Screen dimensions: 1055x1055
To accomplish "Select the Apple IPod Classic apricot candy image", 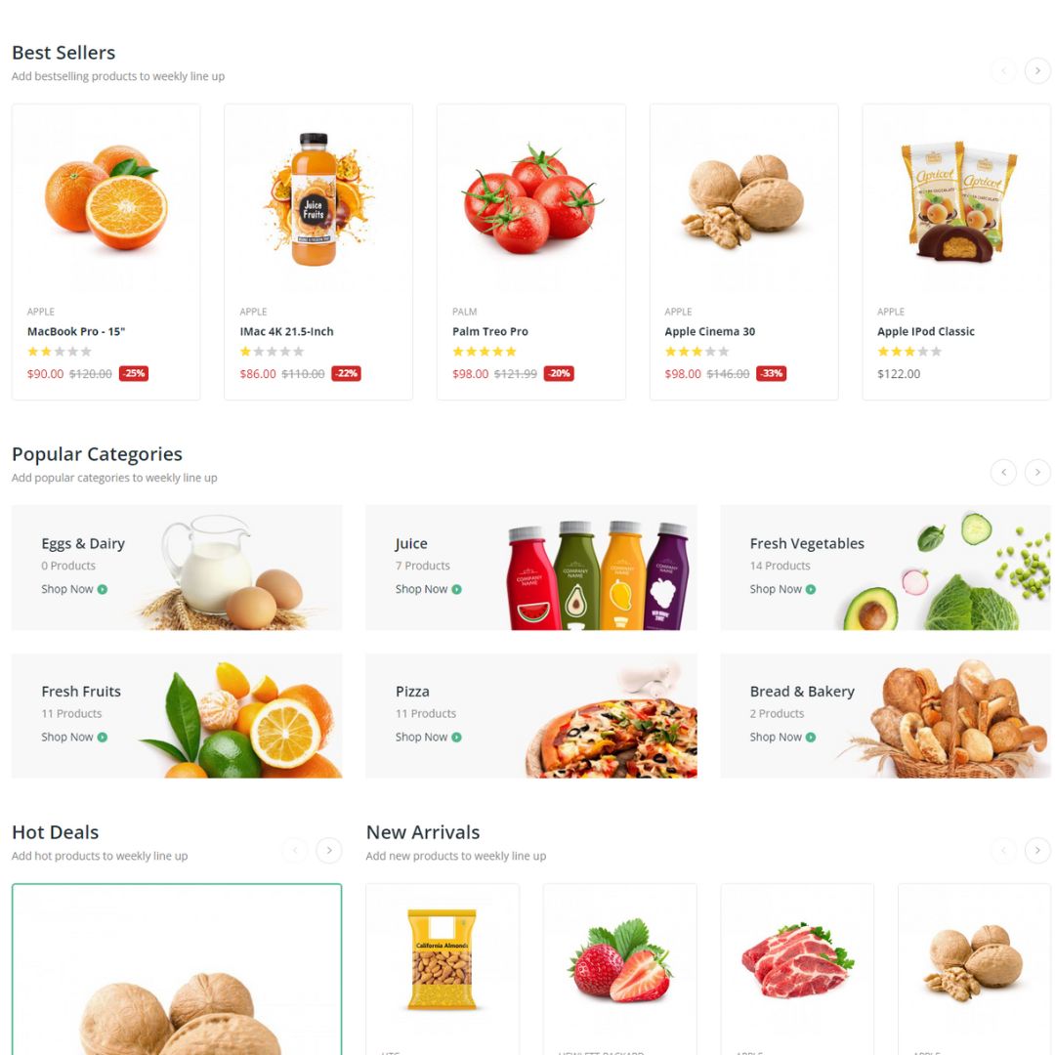I will pyautogui.click(x=957, y=202).
